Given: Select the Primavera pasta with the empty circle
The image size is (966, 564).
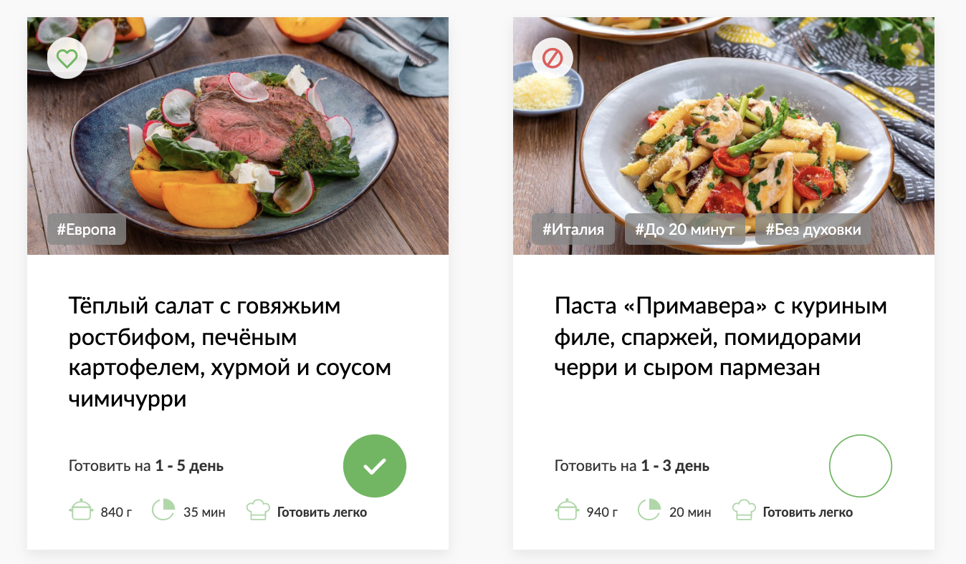Looking at the screenshot, I should click(x=861, y=466).
